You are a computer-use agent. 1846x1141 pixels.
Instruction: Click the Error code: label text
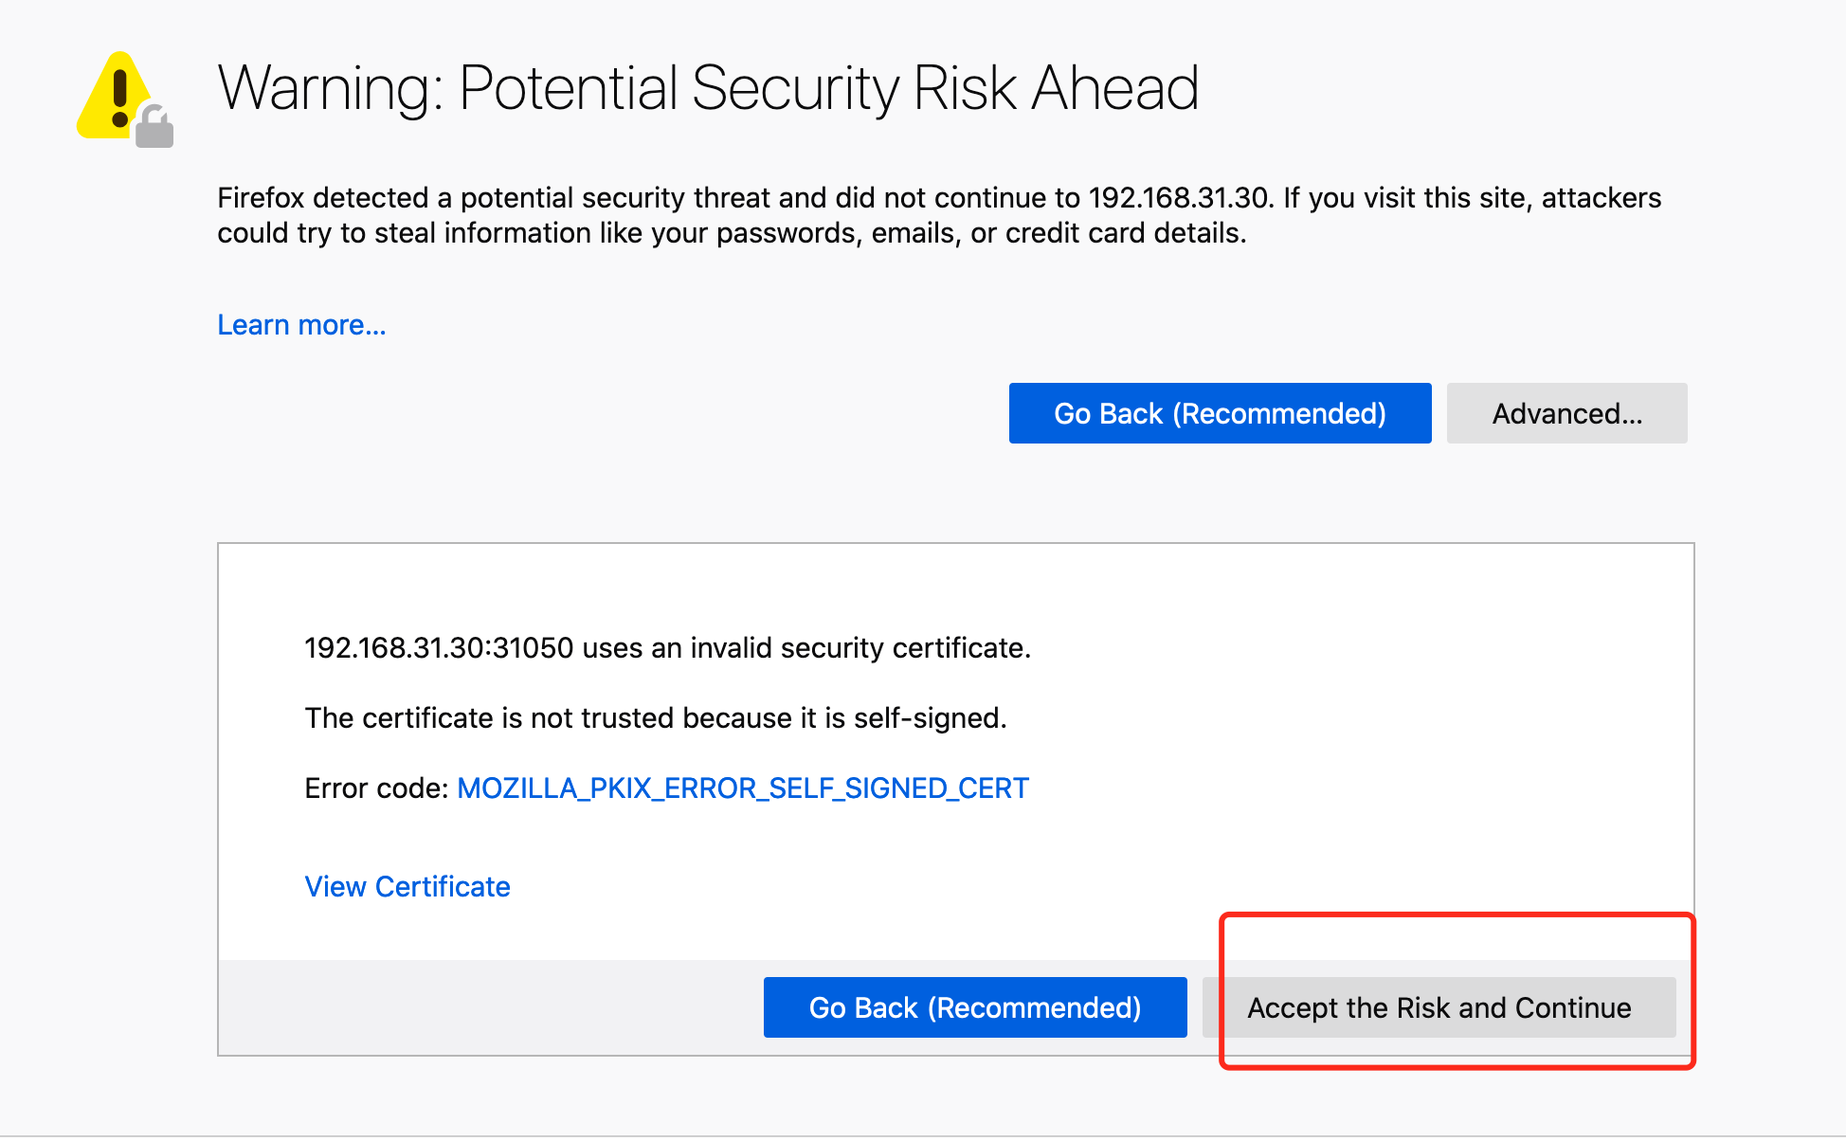(x=375, y=788)
